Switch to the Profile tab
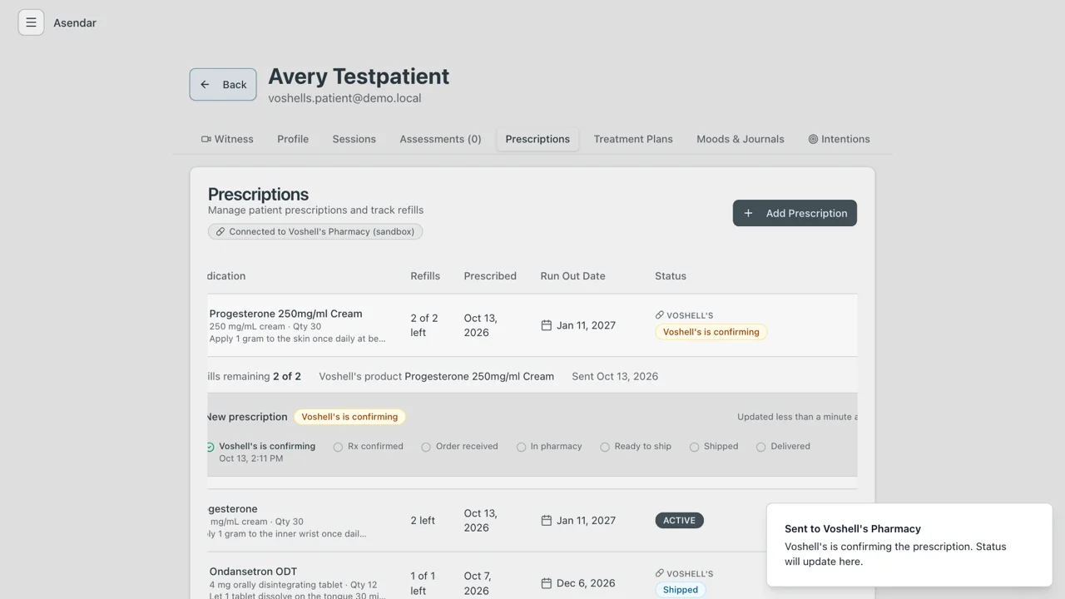Image resolution: width=1065 pixels, height=599 pixels. [293, 139]
